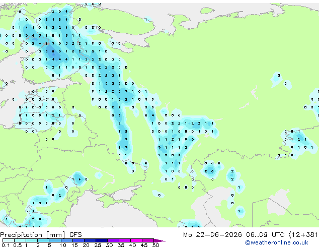Image resolution: width=319 pixels, height=247 pixels.
Task: Select the 35–40 mm magenta legend box
Action: click(x=124, y=240)
